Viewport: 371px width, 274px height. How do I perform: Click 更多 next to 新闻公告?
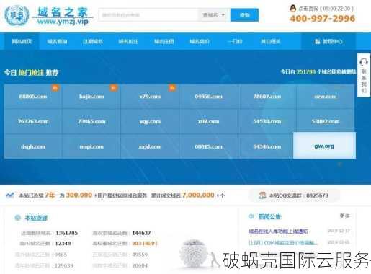[344, 216]
